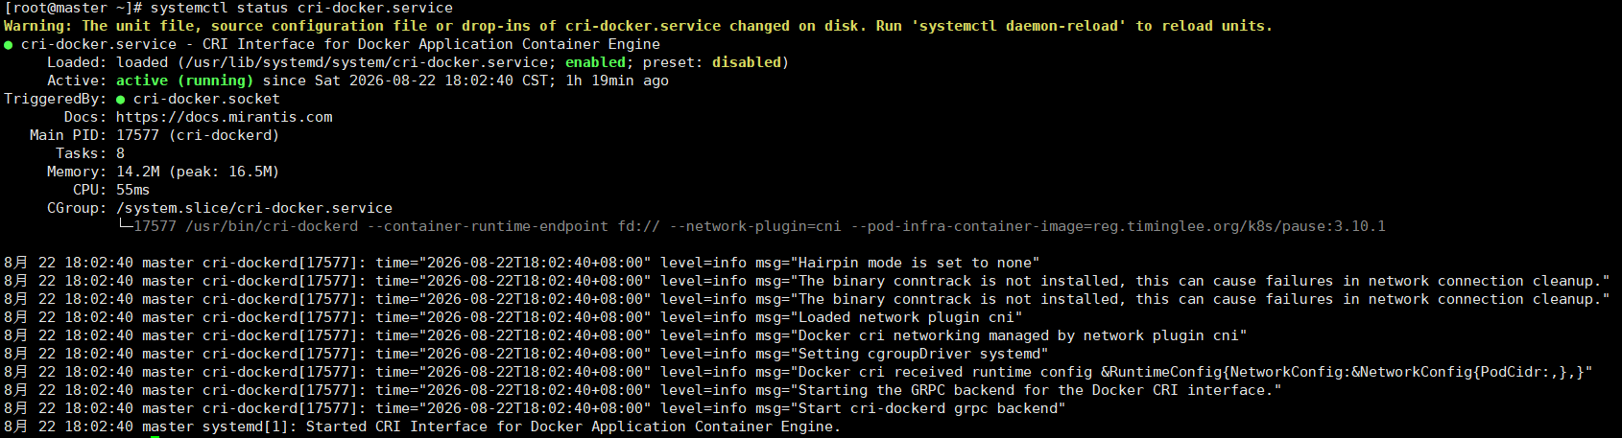The height and width of the screenshot is (438, 1622).
Task: Click the yellow 'disabled' preset text
Action: (747, 62)
